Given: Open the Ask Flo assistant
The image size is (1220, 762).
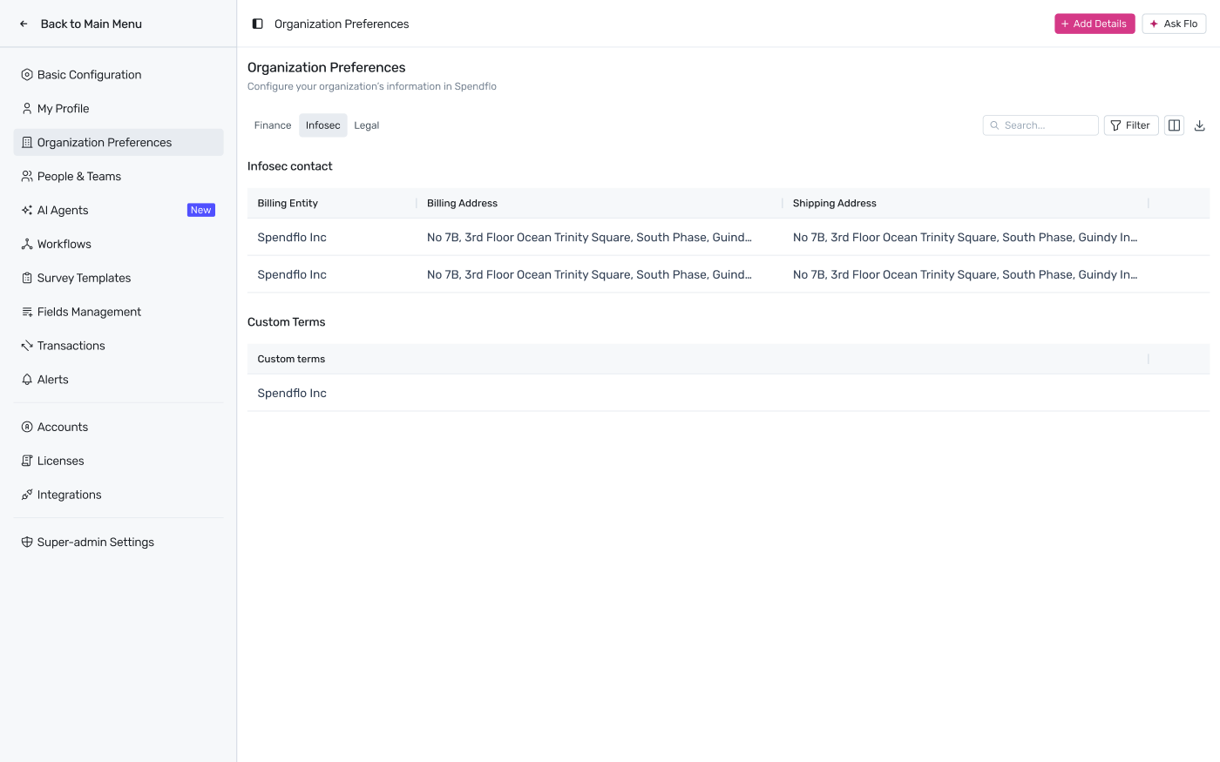Looking at the screenshot, I should click(x=1174, y=24).
